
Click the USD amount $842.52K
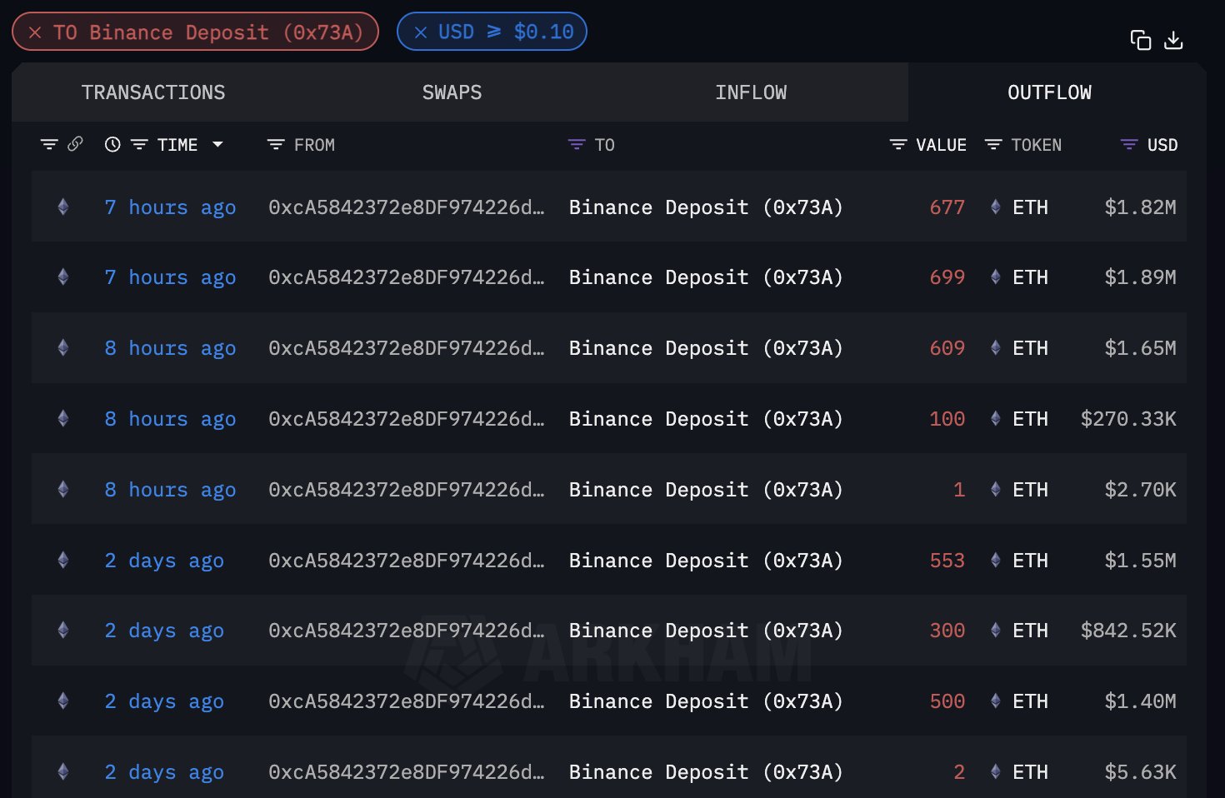pyautogui.click(x=1128, y=631)
